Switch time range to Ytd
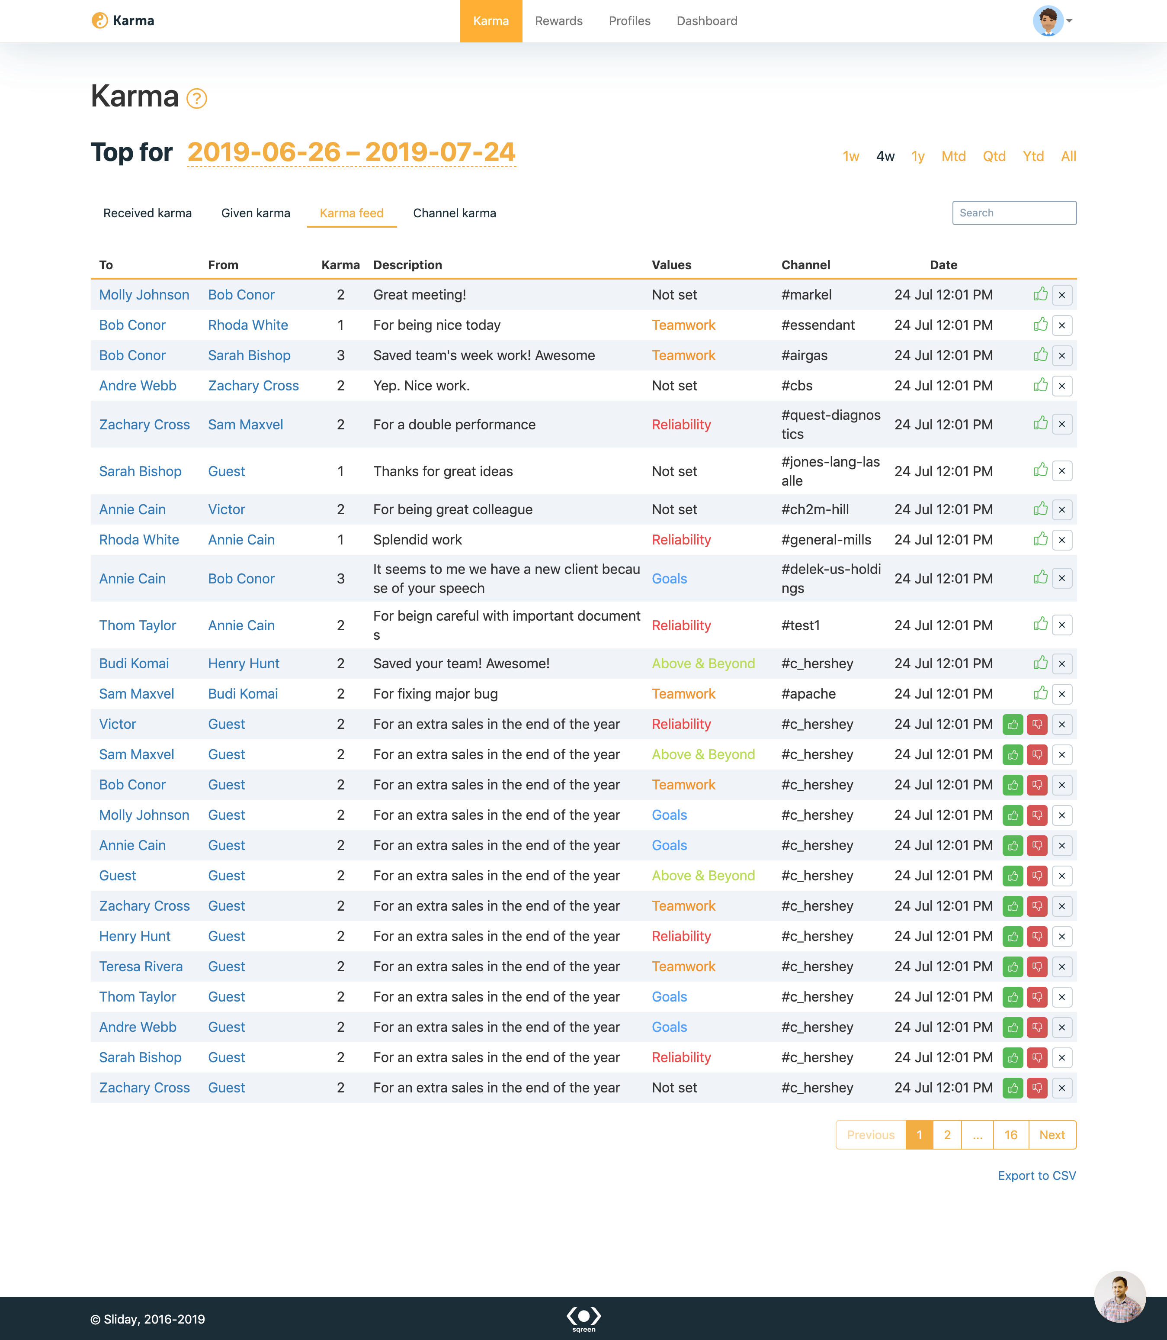This screenshot has height=1340, width=1167. click(1033, 156)
